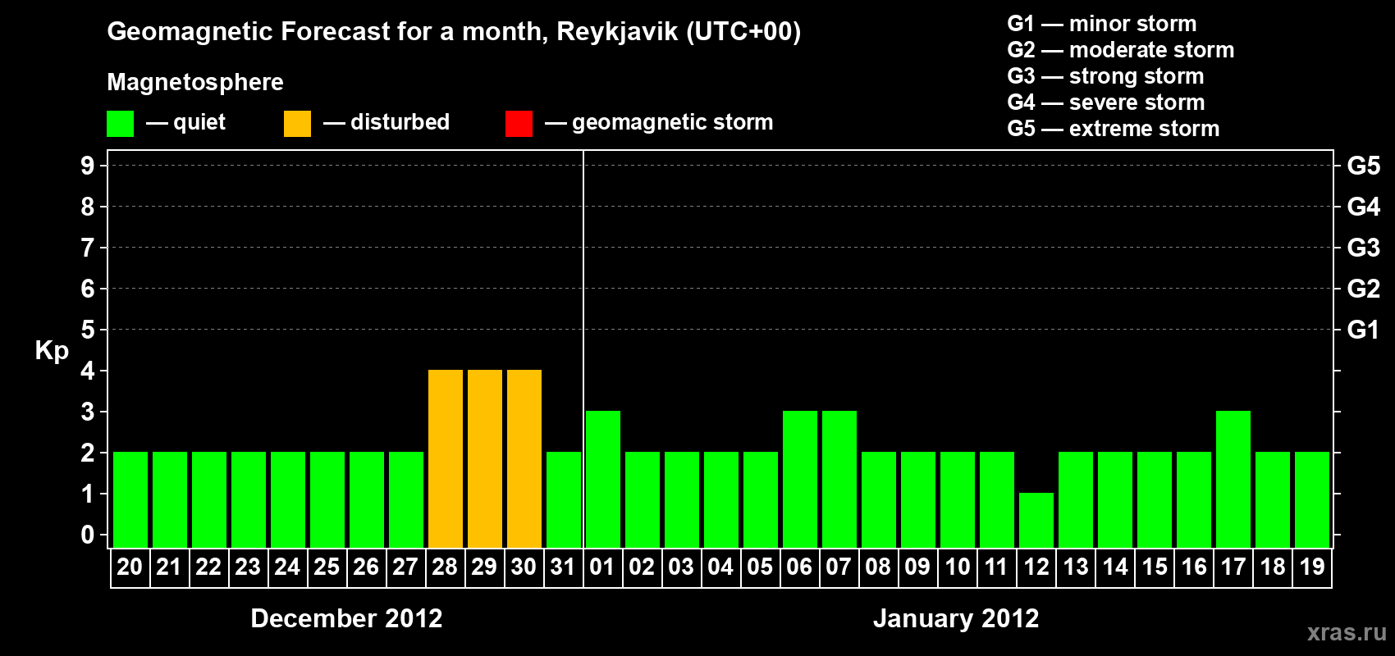Click the "G4" right axis label
1395x656 pixels.
pyautogui.click(x=1364, y=207)
